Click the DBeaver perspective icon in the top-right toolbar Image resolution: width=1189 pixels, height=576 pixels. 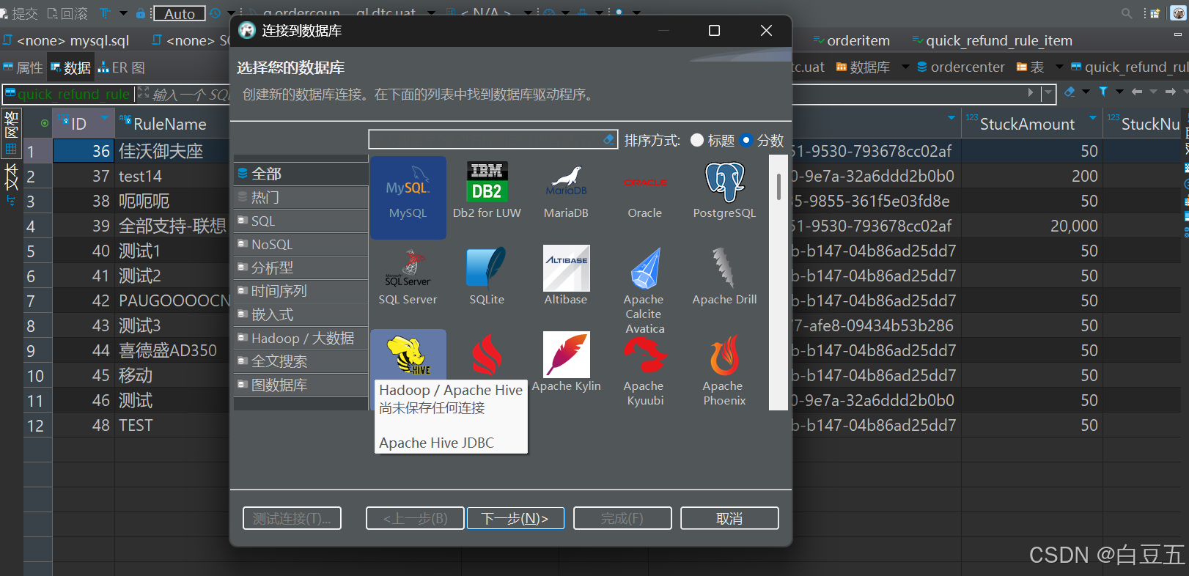[x=1178, y=12]
